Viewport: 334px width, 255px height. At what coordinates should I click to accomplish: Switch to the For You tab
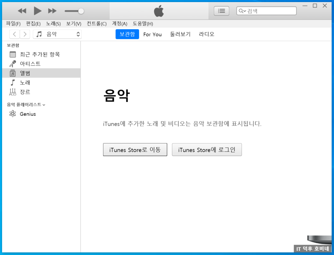(x=152, y=34)
